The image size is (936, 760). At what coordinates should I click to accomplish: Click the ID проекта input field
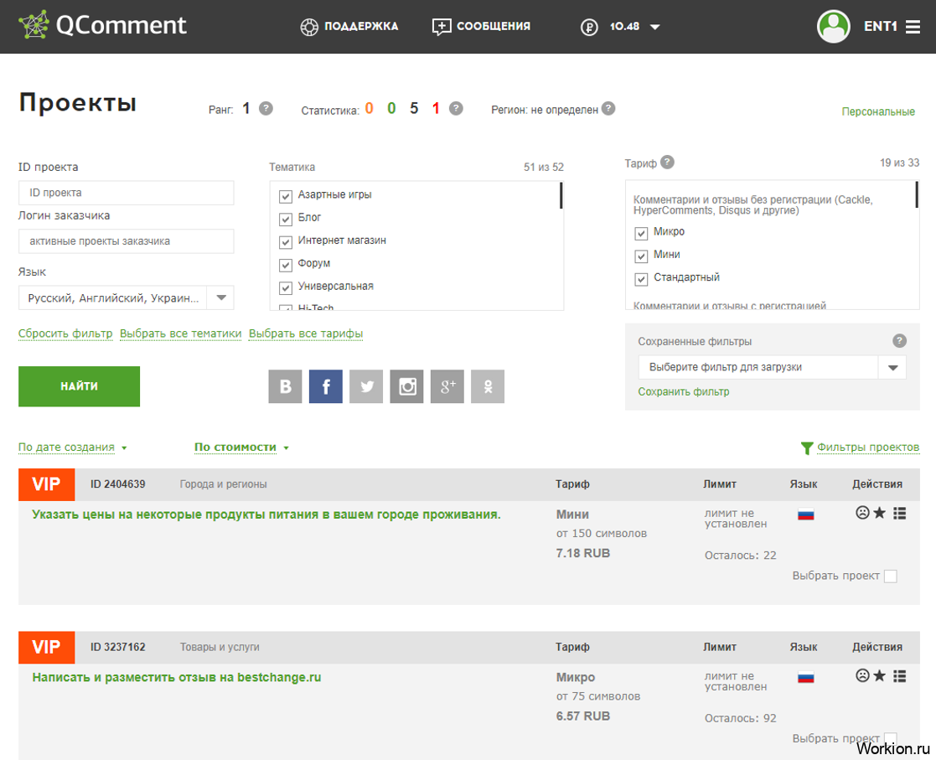point(126,193)
